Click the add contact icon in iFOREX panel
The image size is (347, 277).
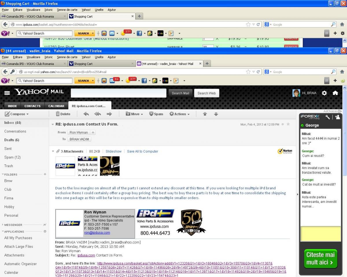pos(337,117)
